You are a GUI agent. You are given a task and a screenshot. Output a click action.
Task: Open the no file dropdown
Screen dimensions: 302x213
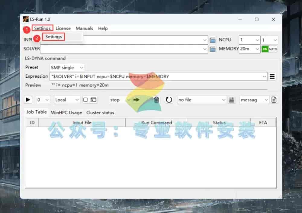pyautogui.click(x=201, y=100)
